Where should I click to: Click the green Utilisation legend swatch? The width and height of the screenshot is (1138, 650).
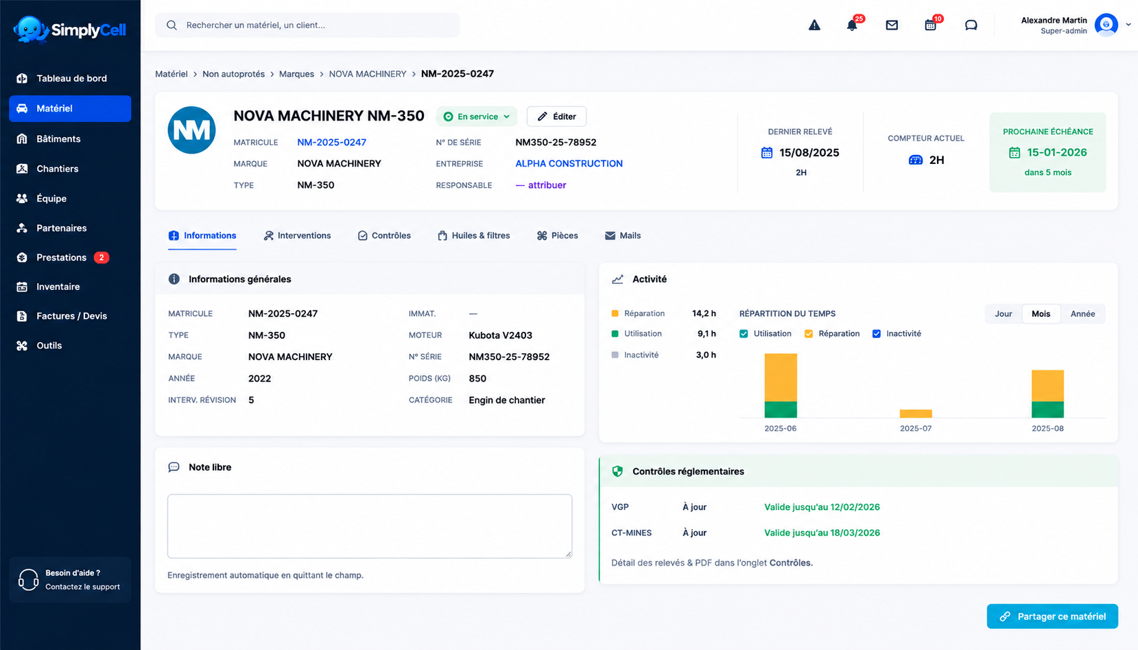(615, 334)
